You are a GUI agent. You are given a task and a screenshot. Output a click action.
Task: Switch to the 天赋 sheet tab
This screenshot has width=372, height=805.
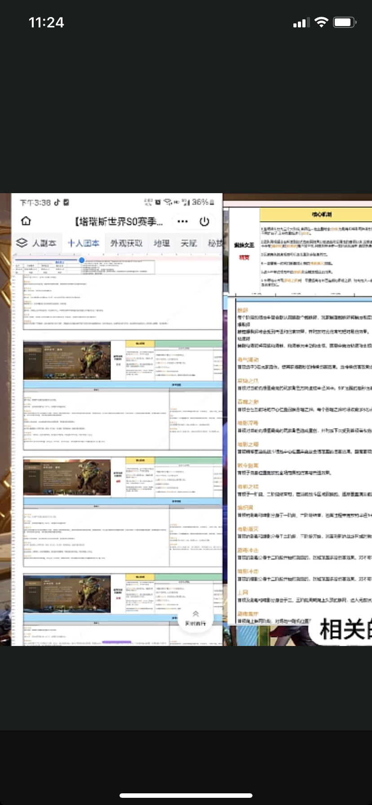pyautogui.click(x=189, y=243)
